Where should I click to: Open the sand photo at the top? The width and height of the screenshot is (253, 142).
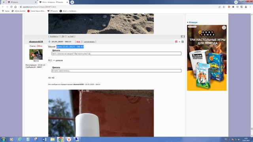tap(101, 24)
